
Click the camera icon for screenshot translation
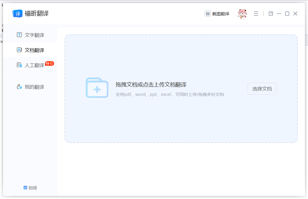click(208, 14)
